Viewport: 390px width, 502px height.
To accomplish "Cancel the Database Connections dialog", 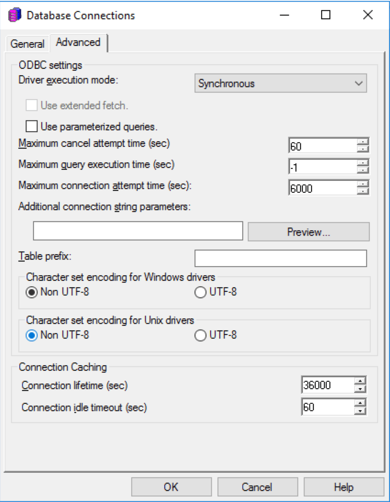I will click(x=257, y=487).
